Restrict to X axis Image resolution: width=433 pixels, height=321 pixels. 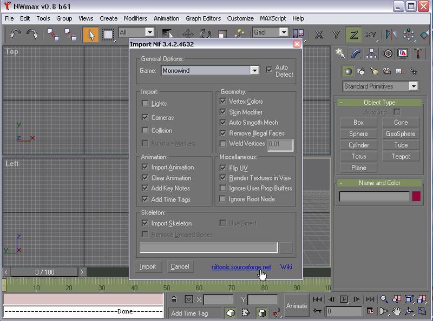pos(319,35)
